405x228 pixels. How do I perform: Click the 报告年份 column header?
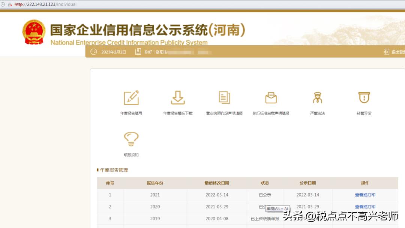pos(155,183)
